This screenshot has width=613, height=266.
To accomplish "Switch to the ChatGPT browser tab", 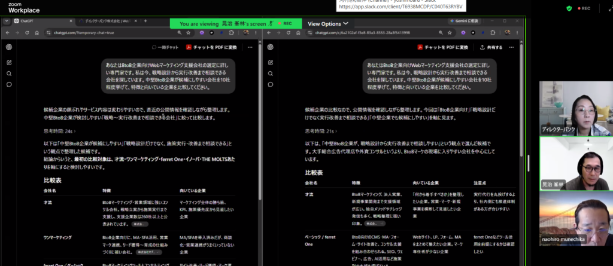I will pyautogui.click(x=43, y=21).
